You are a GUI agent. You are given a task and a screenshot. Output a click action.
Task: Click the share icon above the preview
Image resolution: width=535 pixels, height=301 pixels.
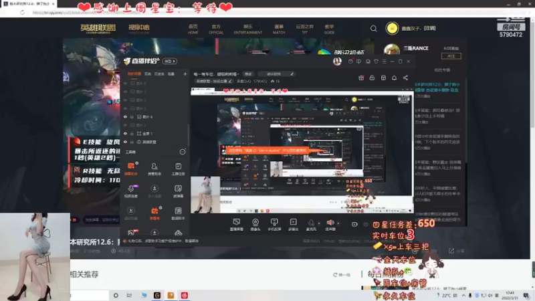405,78
